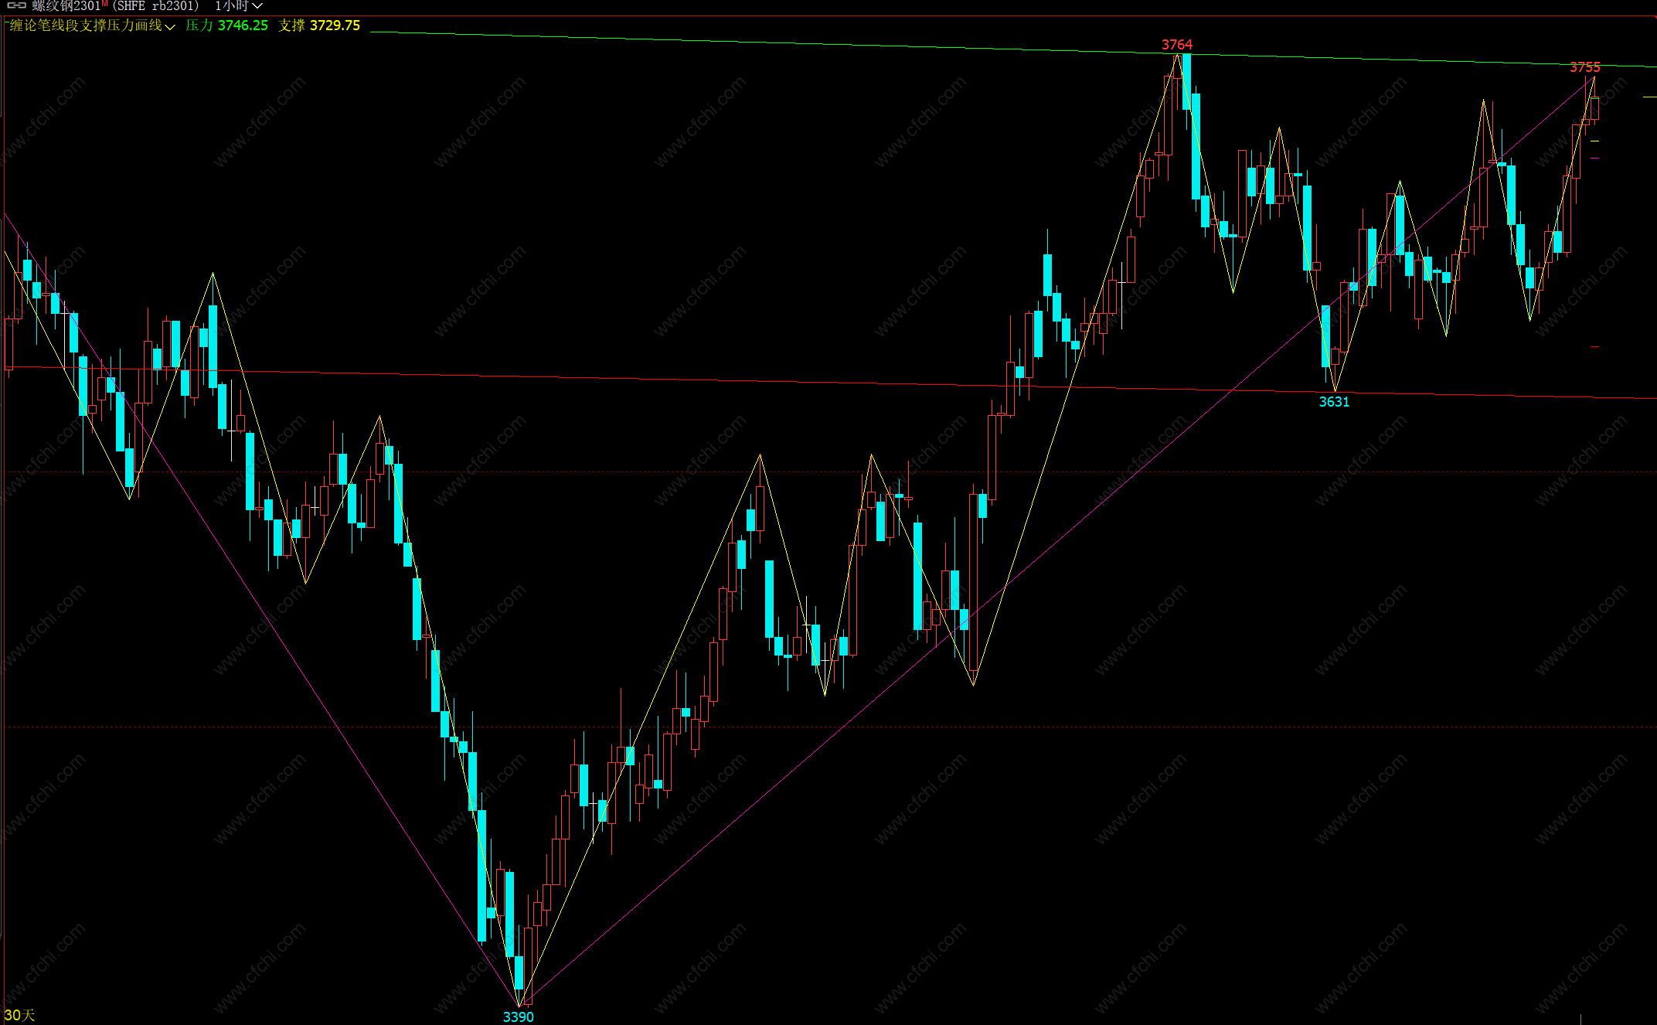Click the 3390 bottom price label

[518, 1016]
